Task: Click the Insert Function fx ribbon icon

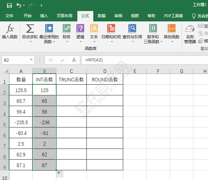Action: pyautogui.click(x=10, y=29)
